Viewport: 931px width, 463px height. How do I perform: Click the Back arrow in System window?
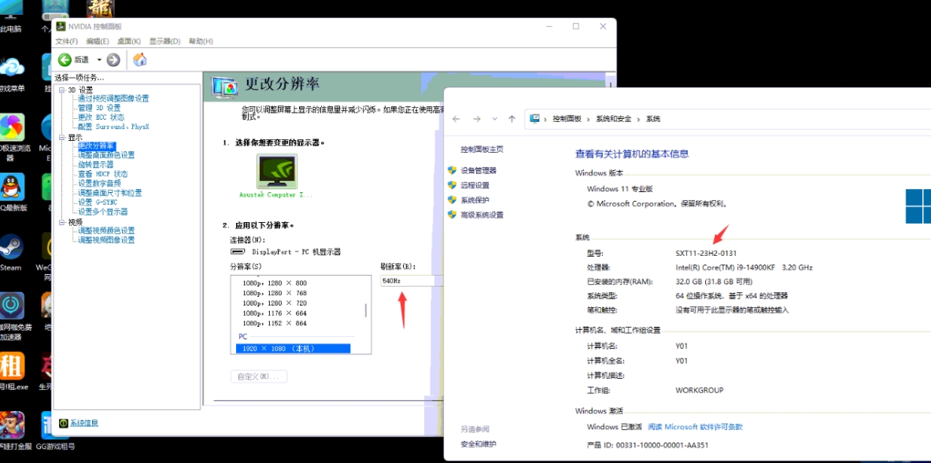[456, 119]
